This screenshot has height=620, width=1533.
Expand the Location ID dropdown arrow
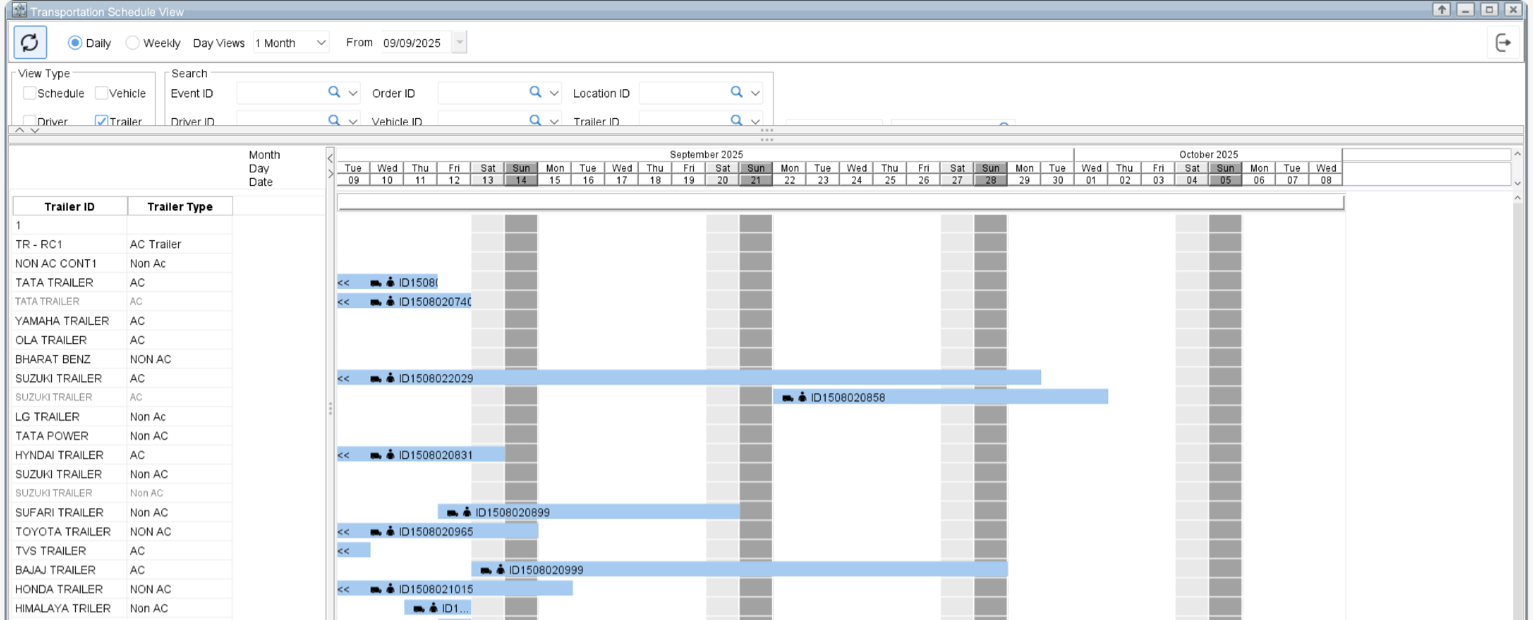[755, 93]
